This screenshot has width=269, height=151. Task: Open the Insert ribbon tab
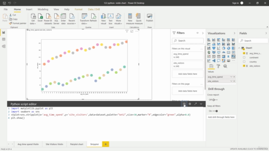pyautogui.click(x=29, y=9)
